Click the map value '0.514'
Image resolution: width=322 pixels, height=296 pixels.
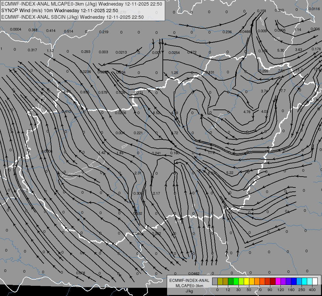point(69,31)
